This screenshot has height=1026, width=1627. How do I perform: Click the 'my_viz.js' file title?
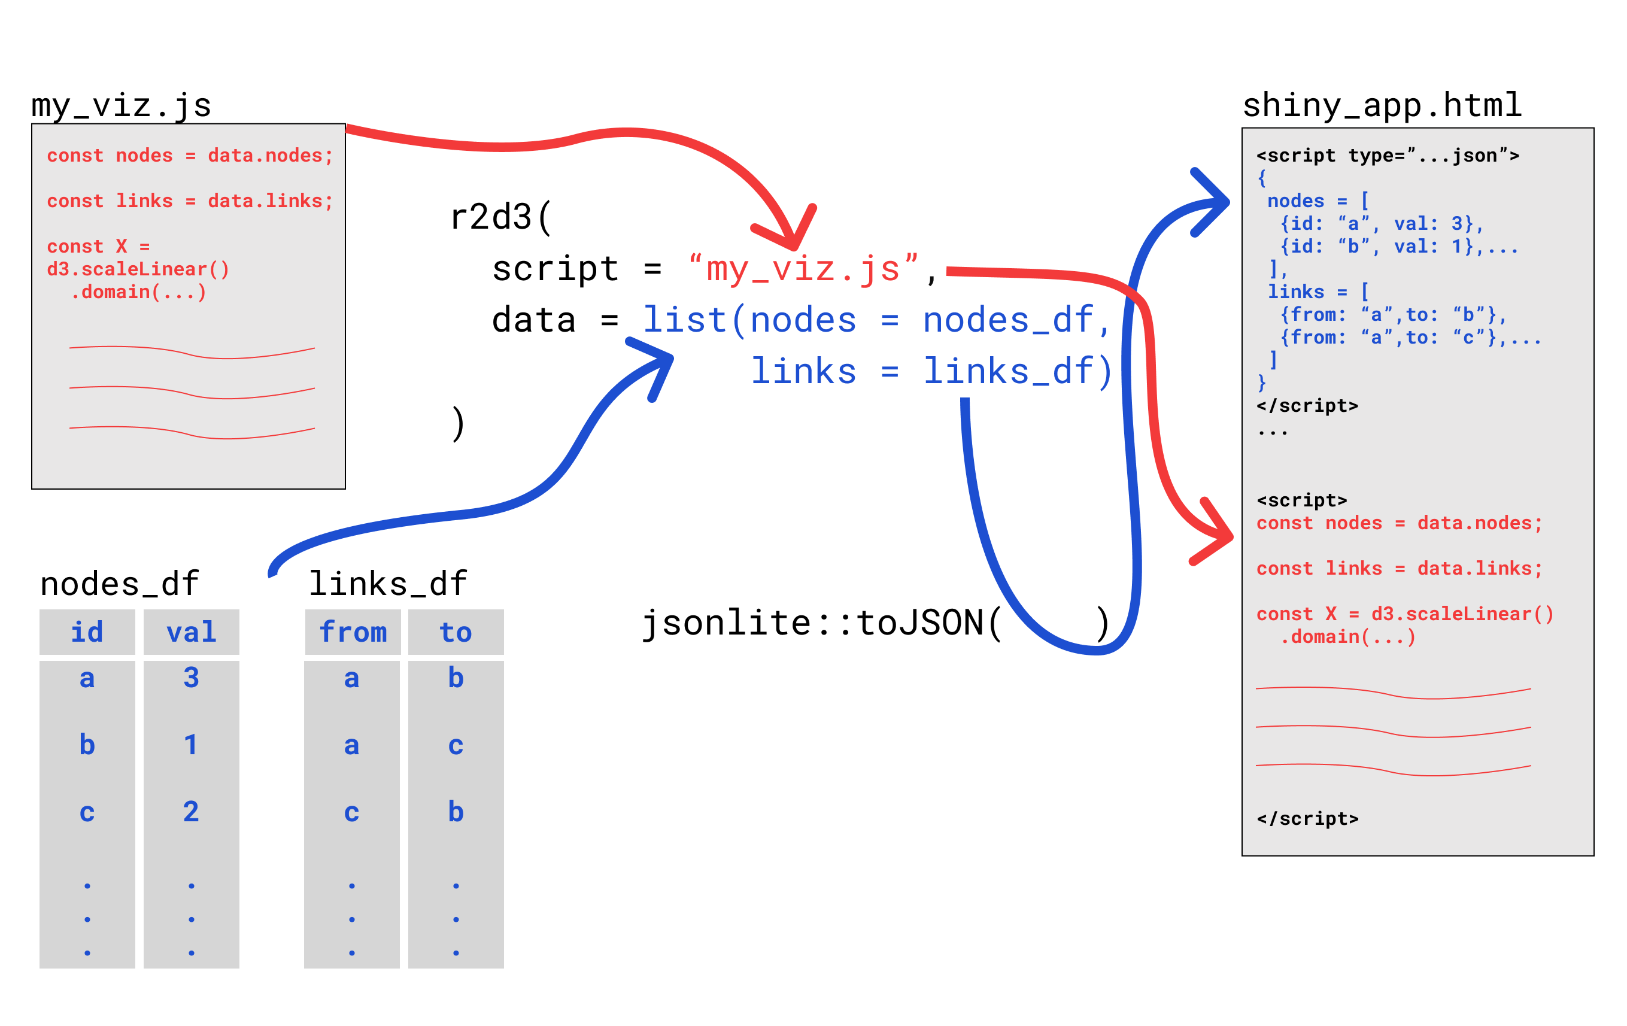coord(122,106)
